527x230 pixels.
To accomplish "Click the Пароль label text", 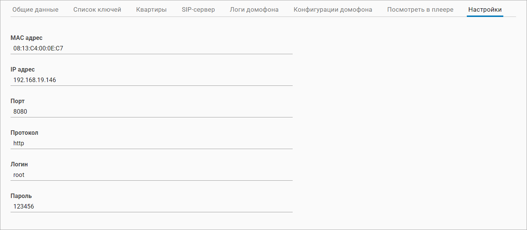I will [x=21, y=196].
